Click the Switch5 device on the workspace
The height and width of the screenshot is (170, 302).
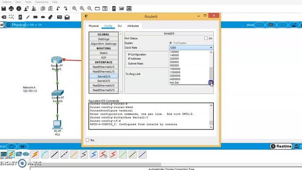[58, 93]
